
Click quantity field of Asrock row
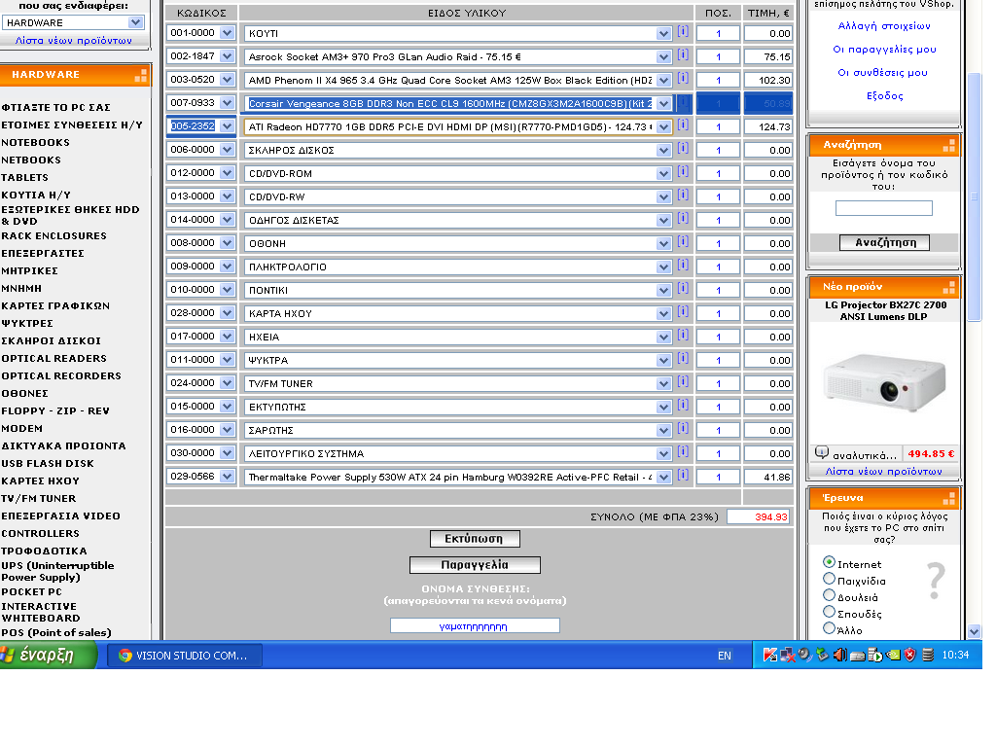tap(719, 56)
